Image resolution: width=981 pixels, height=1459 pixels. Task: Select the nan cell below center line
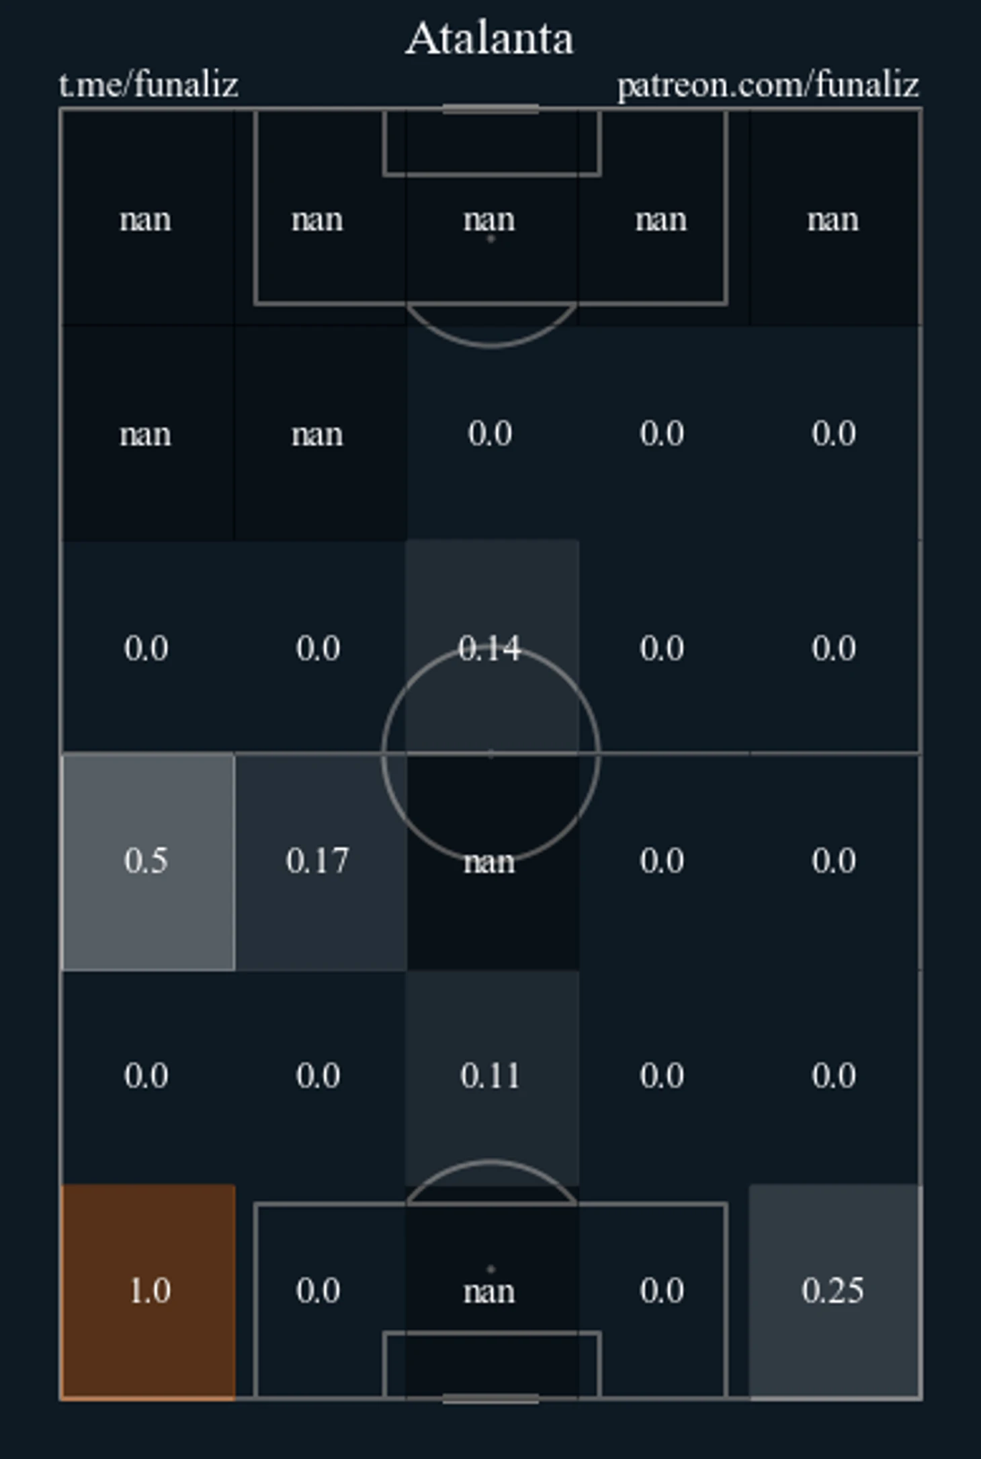point(492,862)
